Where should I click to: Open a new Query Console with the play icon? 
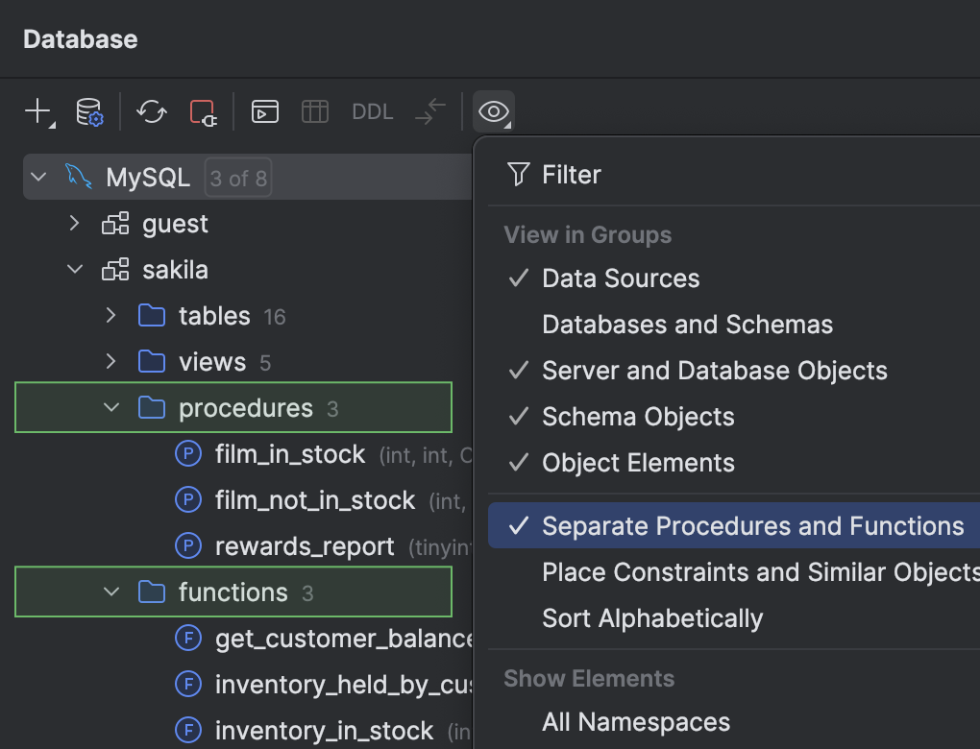[x=264, y=111]
